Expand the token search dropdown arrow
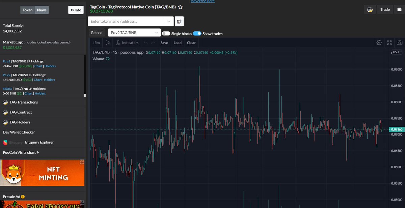The width and height of the screenshot is (405, 208). [169, 21]
